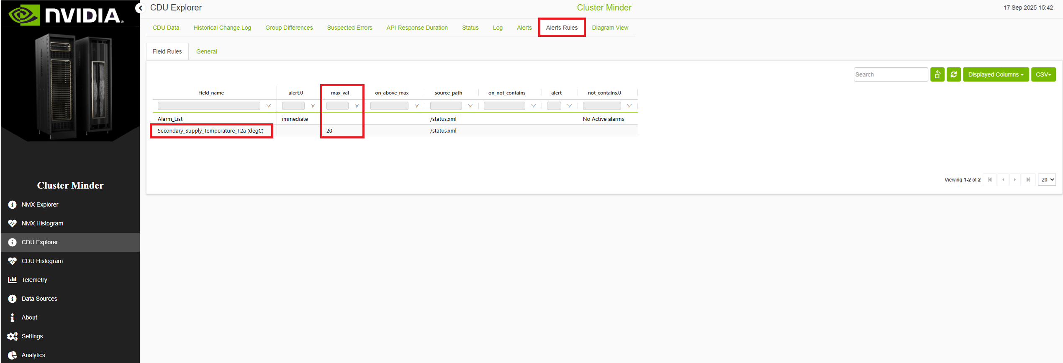The height and width of the screenshot is (363, 1063).
Task: Go to the last page of results
Action: point(1028,180)
